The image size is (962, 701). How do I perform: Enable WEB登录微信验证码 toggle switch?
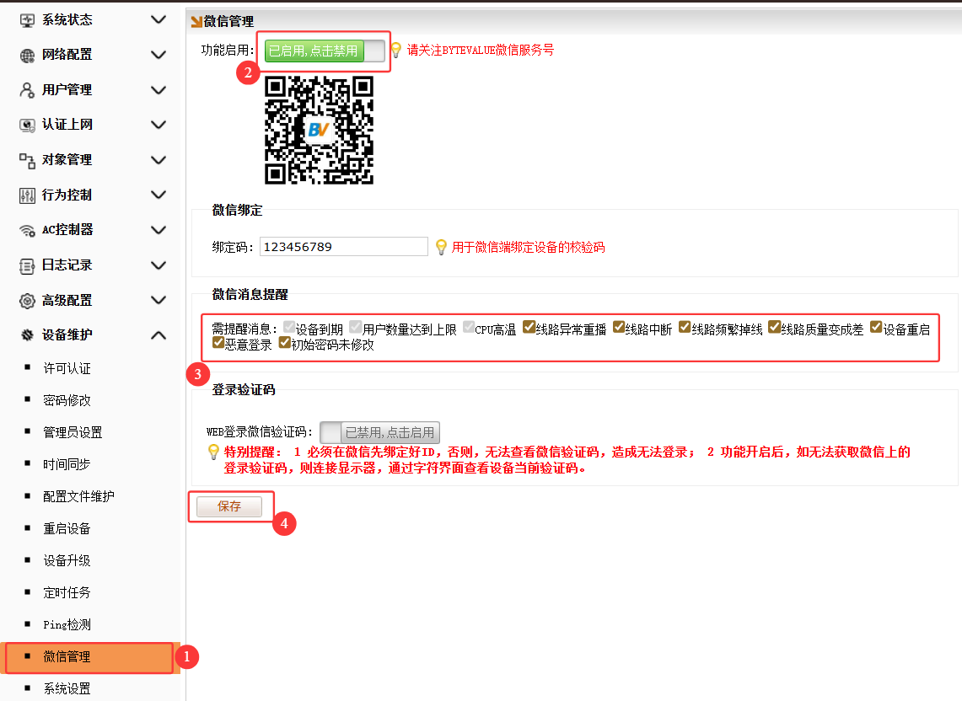coord(380,432)
